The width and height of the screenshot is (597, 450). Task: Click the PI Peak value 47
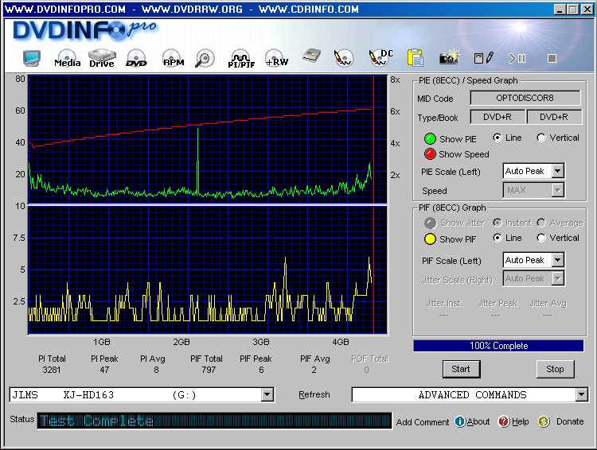(104, 370)
